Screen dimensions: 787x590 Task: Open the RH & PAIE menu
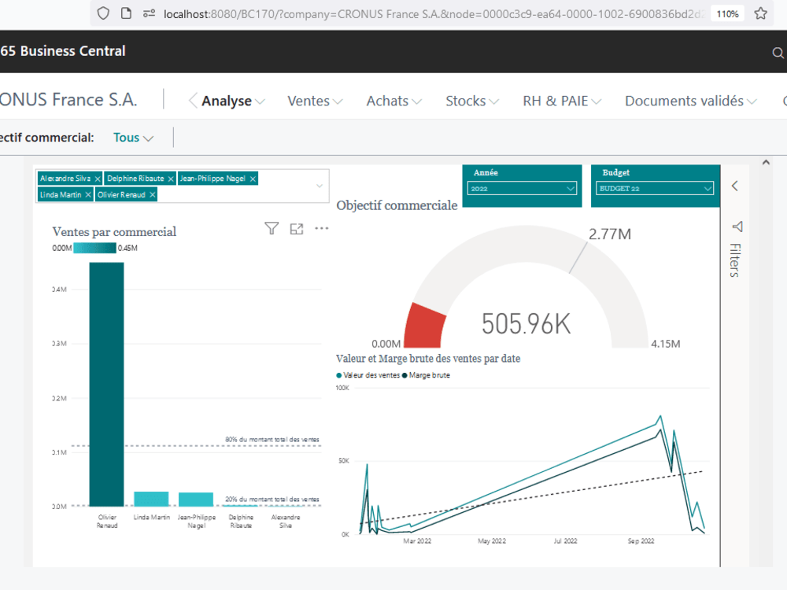(561, 101)
